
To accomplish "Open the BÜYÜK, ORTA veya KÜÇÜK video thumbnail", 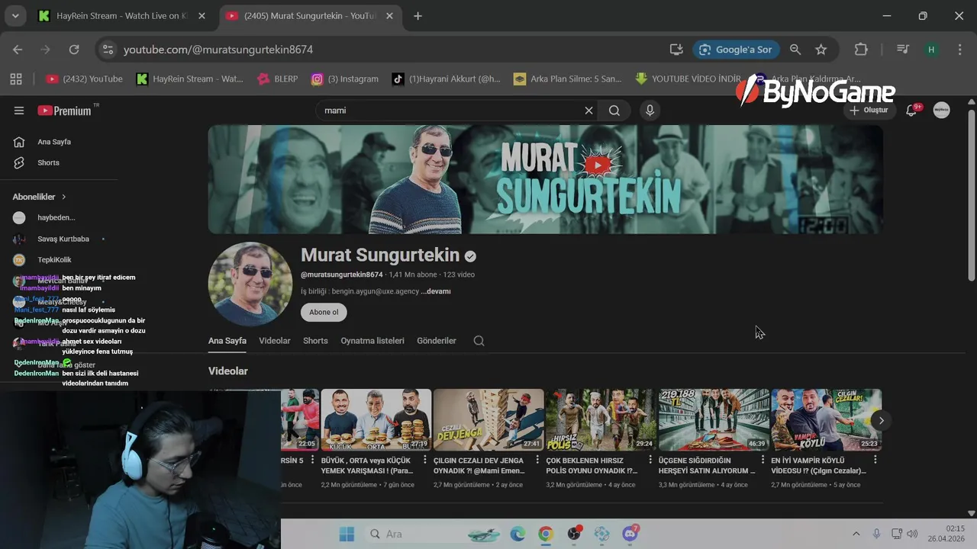I will pyautogui.click(x=376, y=420).
